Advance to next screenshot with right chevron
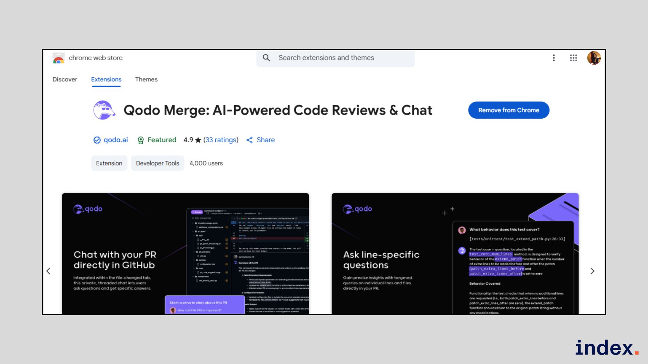This screenshot has width=648, height=364. [x=592, y=271]
